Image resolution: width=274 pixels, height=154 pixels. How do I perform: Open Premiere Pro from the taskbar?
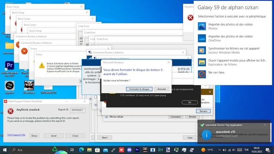(137, 150)
